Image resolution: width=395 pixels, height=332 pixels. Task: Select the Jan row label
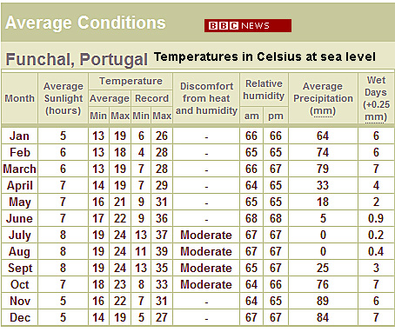click(19, 136)
